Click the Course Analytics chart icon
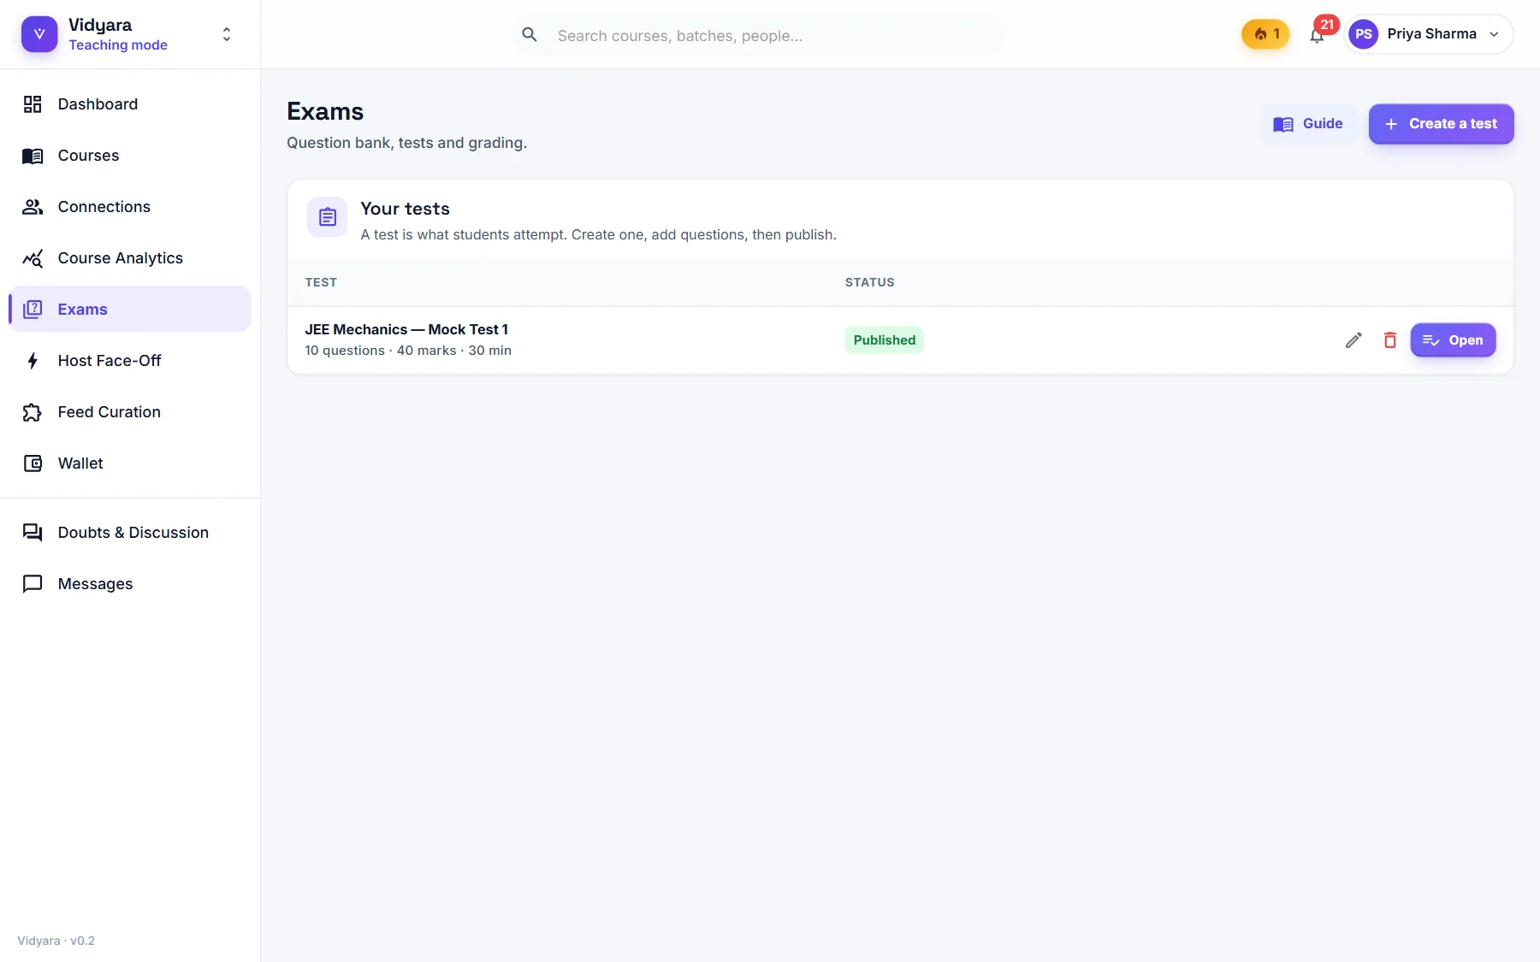This screenshot has height=962, width=1540. (33, 258)
